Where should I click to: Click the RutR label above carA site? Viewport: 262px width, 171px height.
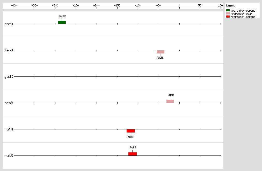pyautogui.click(x=62, y=16)
